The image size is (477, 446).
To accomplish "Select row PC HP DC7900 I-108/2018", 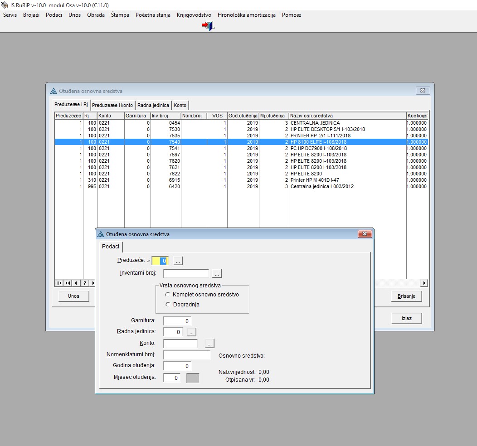I will click(318, 148).
